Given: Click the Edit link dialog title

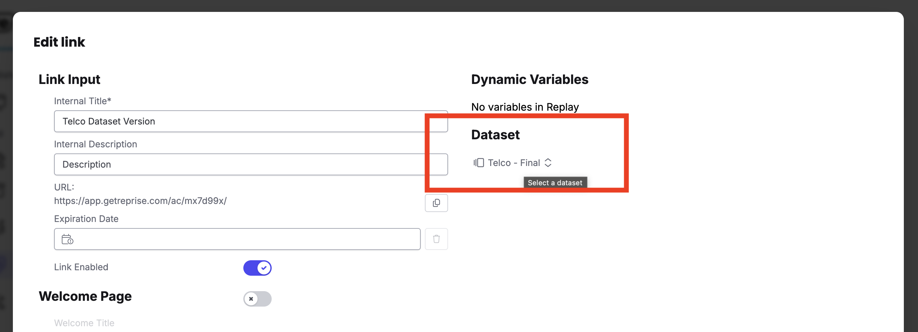Looking at the screenshot, I should point(59,42).
